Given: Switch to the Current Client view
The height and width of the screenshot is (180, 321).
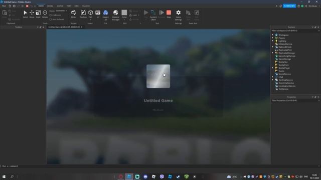Looking at the screenshot, I should (153, 14).
